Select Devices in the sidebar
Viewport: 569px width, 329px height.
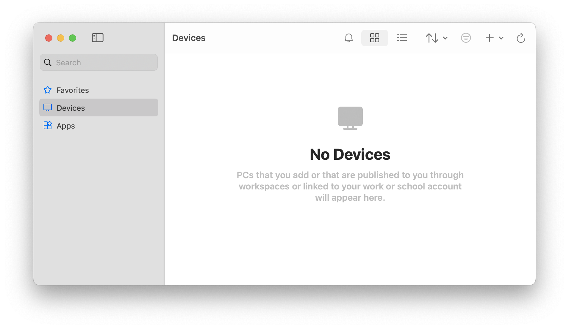(99, 108)
